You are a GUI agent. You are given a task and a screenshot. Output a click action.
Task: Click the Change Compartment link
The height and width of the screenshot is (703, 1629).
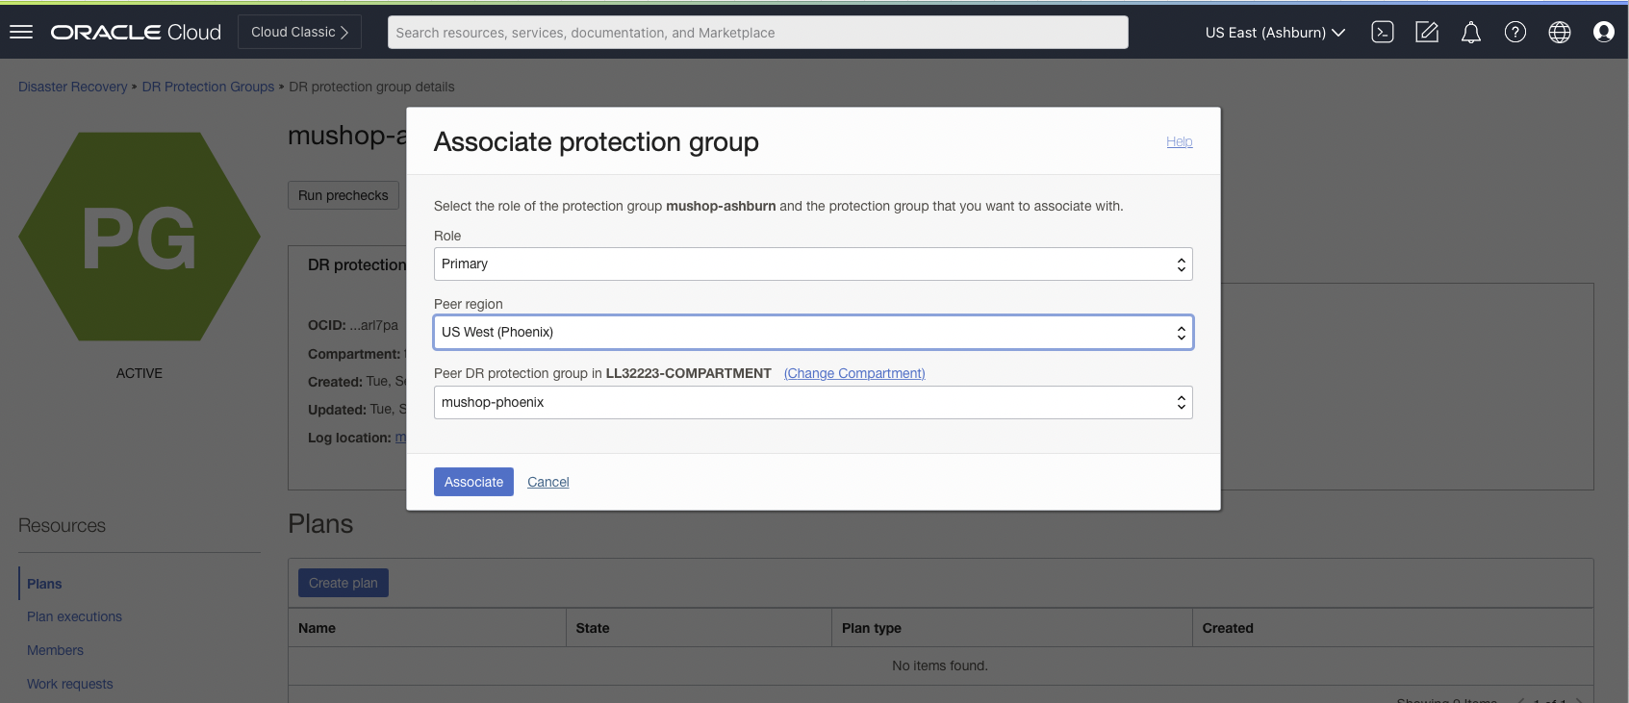pos(853,373)
